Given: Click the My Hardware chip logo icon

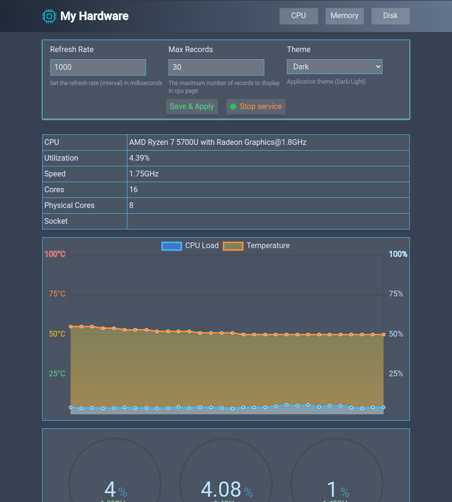Looking at the screenshot, I should click(x=48, y=16).
